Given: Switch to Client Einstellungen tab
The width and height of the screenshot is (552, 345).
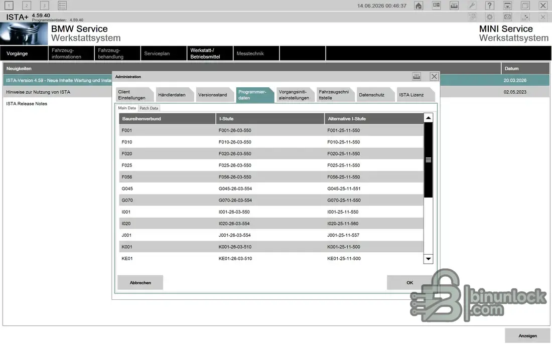Looking at the screenshot, I should coord(134,95).
